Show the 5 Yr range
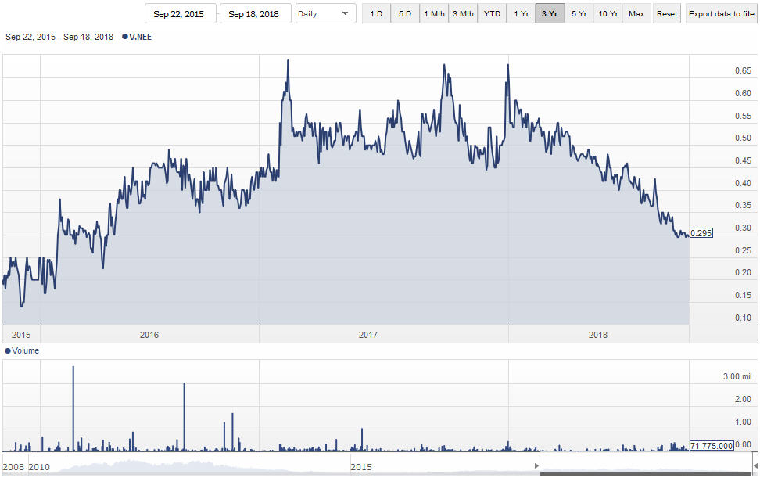Viewport: 760px width, 478px height. click(x=579, y=13)
